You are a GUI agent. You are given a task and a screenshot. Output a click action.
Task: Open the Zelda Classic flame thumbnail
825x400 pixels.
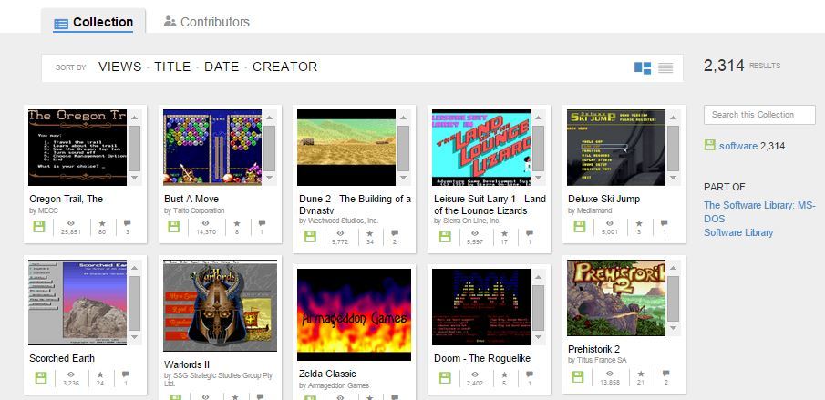point(354,315)
